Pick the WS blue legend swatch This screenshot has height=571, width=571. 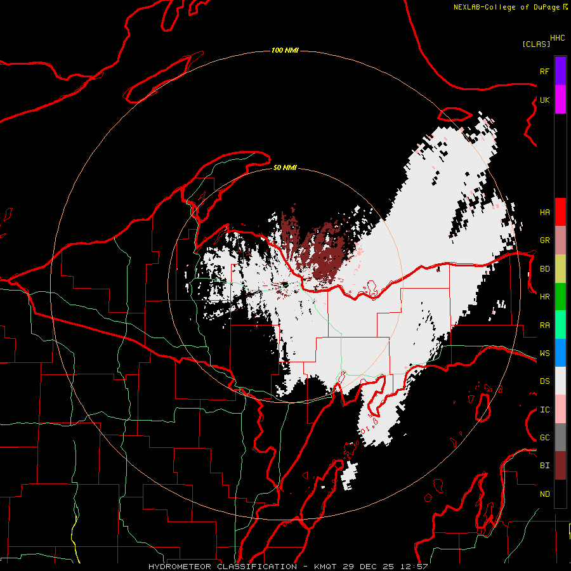pyautogui.click(x=560, y=353)
